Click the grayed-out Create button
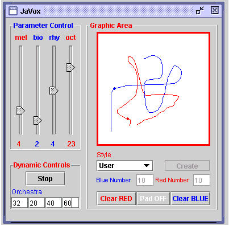 (x=187, y=166)
